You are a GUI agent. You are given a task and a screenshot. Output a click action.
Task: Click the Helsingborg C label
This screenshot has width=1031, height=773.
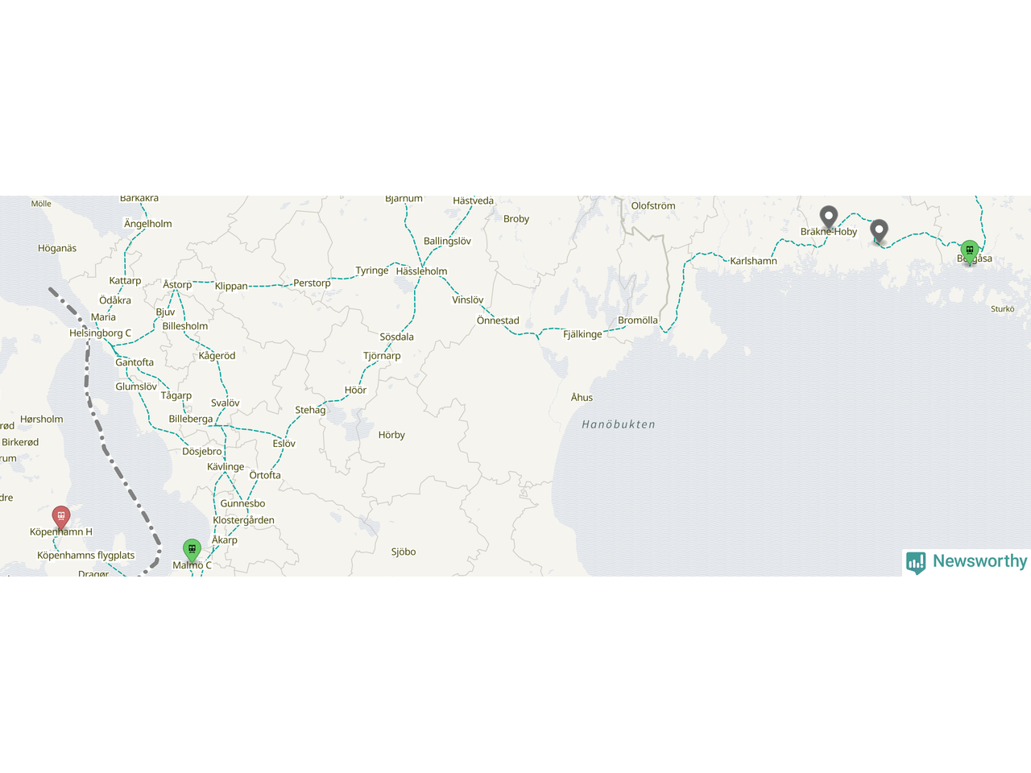pyautogui.click(x=100, y=333)
